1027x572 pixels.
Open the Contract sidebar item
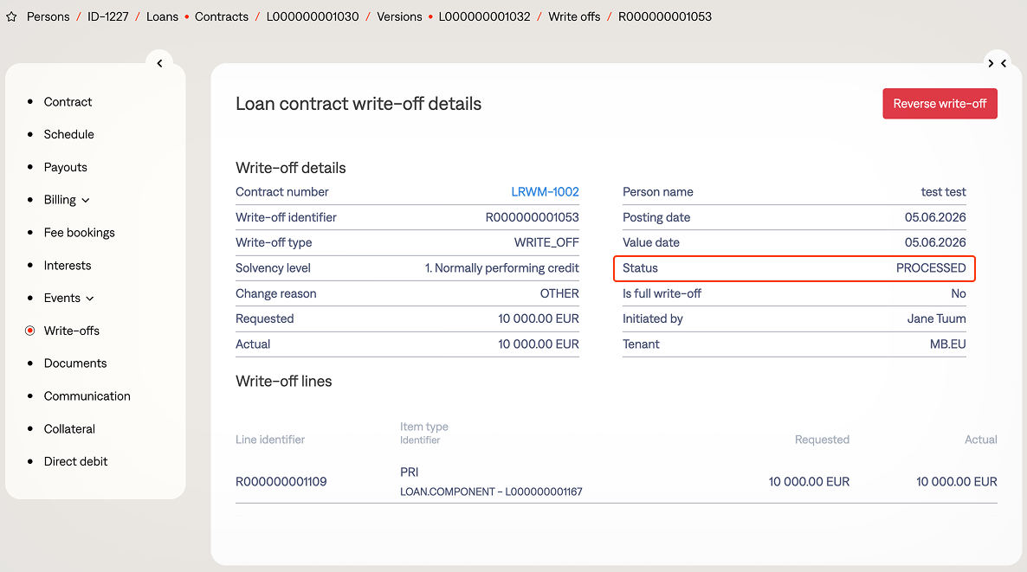coord(68,102)
